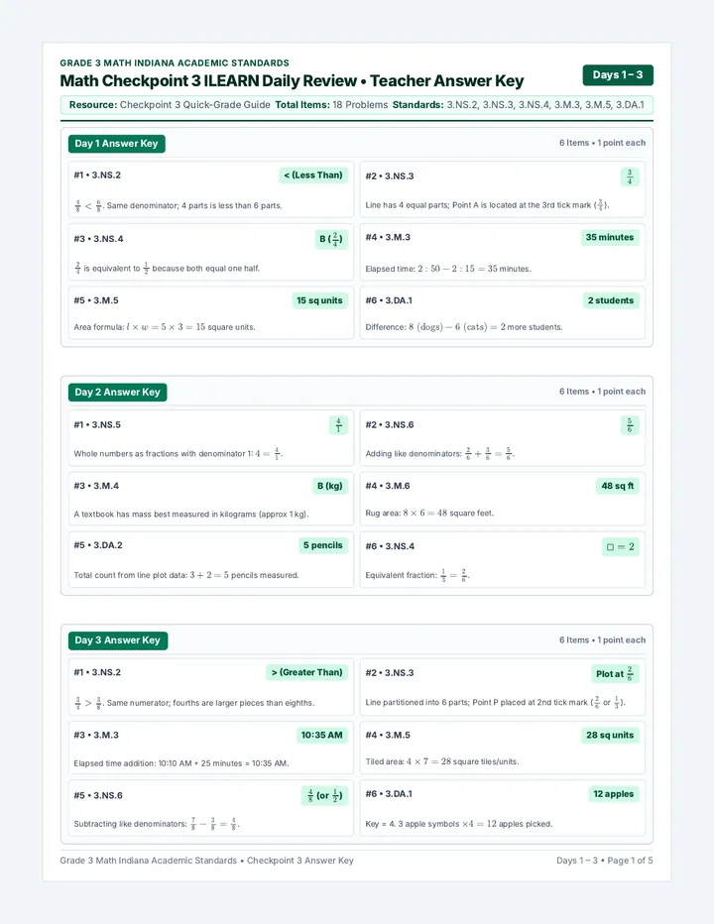Image resolution: width=714 pixels, height=924 pixels.
Task: Click the Days 1–3 badge
Action: click(x=618, y=74)
